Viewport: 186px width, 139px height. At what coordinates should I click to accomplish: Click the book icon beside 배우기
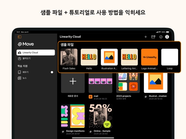pos(19,72)
